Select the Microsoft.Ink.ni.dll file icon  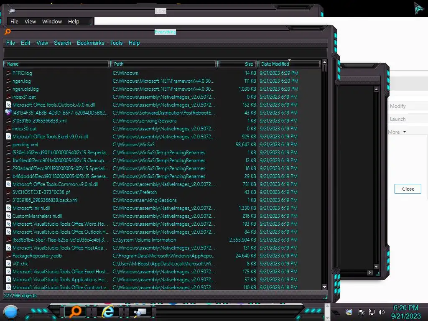click(x=8, y=208)
